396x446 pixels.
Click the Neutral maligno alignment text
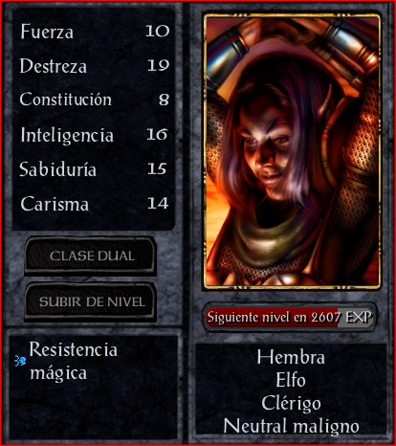291,426
